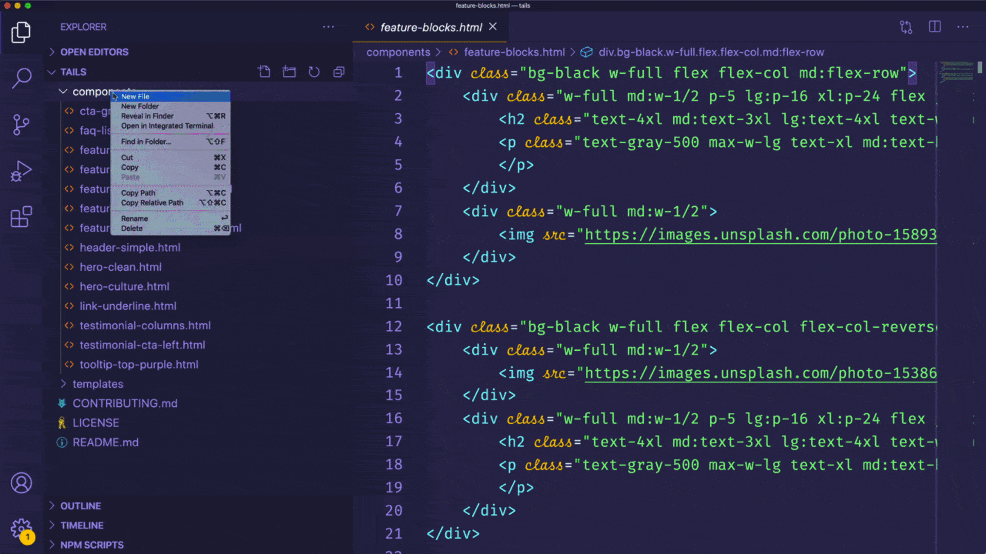
Task: Expand the templates folder
Action: click(x=98, y=384)
